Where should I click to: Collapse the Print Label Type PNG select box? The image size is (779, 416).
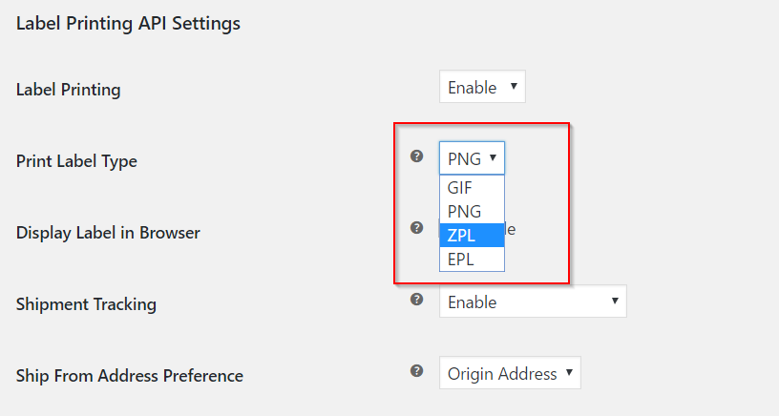point(472,158)
